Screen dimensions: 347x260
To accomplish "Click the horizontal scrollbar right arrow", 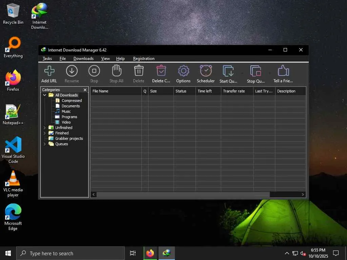I will 303,195.
